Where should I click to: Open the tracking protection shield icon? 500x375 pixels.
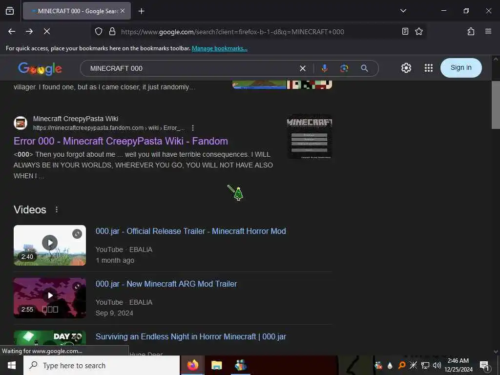(x=99, y=31)
